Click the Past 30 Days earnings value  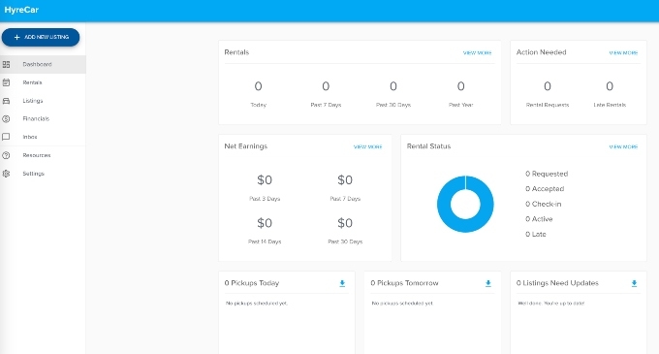pyautogui.click(x=345, y=223)
